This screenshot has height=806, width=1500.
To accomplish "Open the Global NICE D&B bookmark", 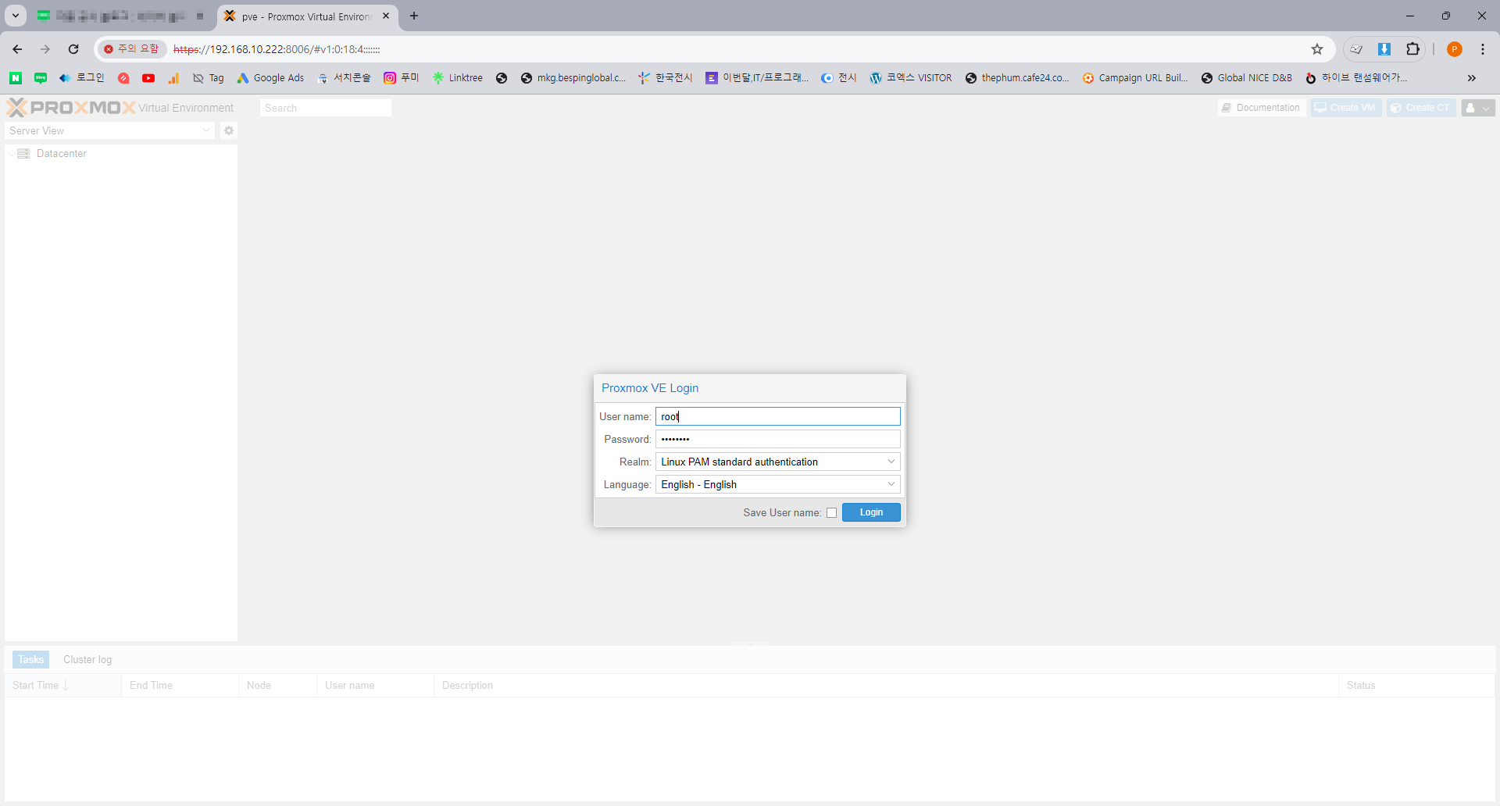I will point(1247,78).
